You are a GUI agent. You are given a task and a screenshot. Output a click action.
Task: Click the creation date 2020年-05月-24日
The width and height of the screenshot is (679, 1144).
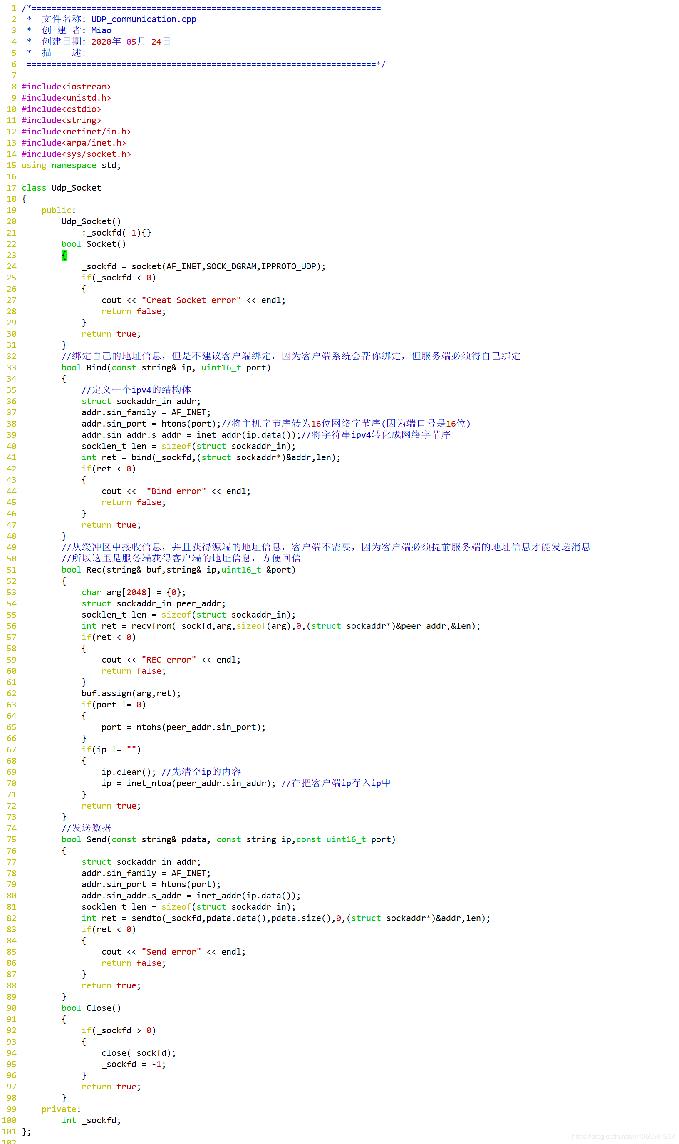(131, 42)
